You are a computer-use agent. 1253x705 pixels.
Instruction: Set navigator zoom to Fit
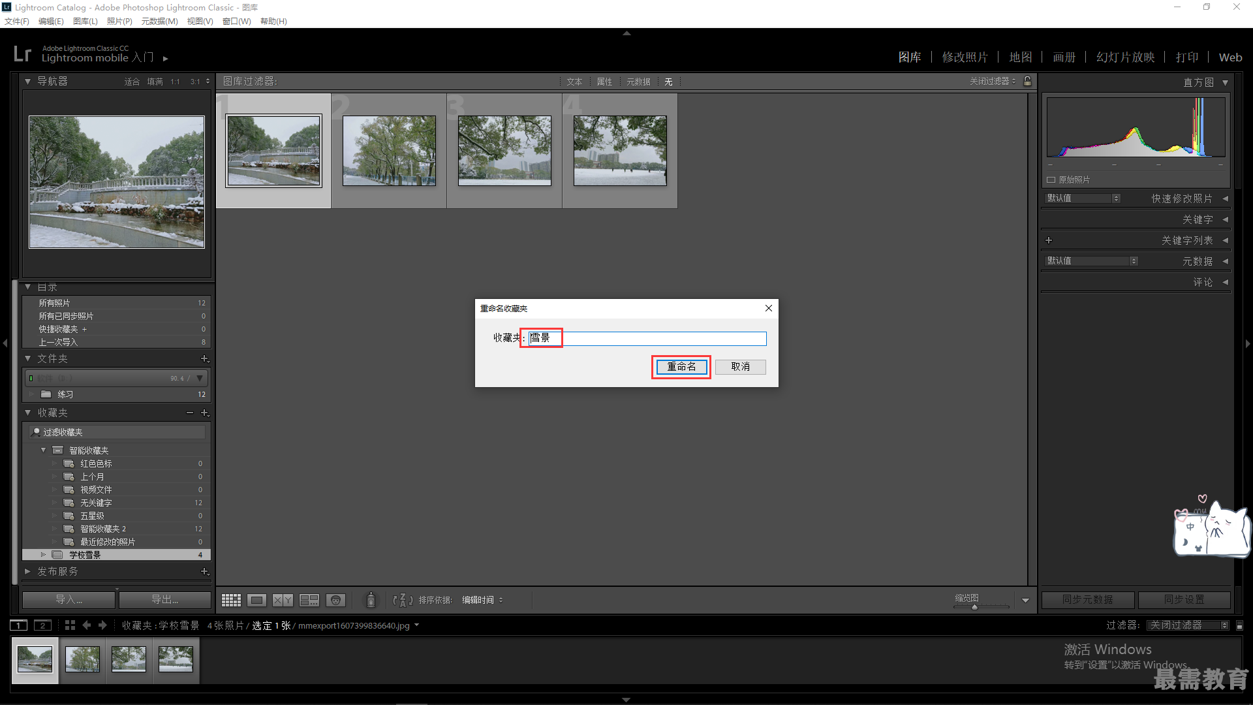pos(132,82)
